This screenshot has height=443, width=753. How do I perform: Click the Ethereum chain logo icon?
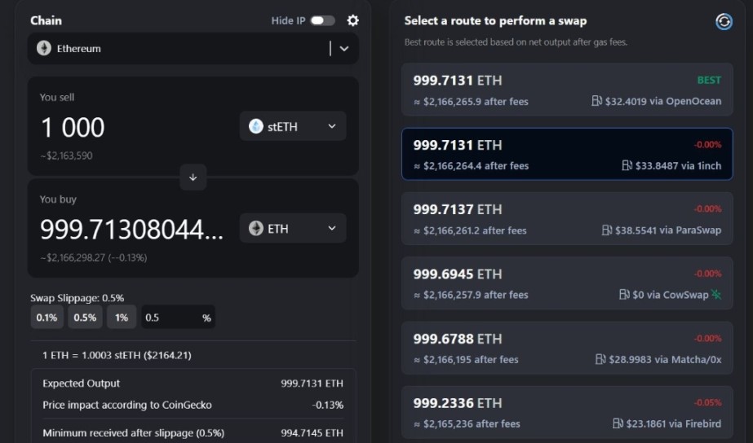point(44,49)
